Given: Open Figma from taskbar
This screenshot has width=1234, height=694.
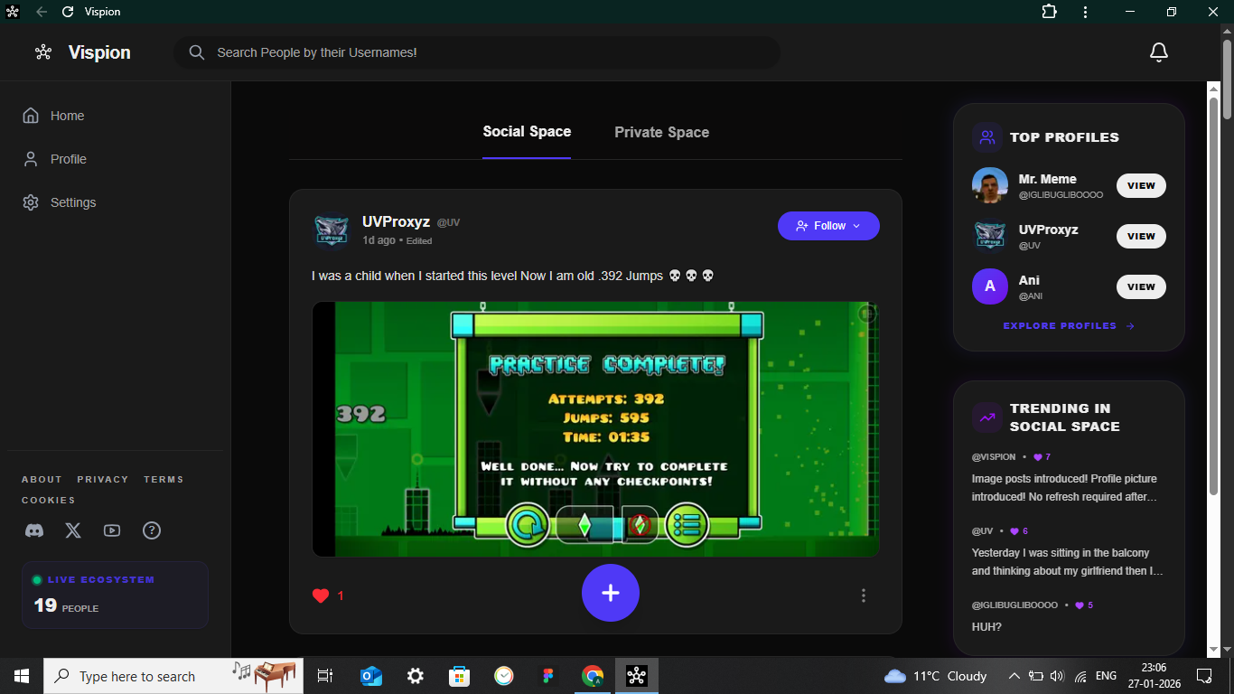Looking at the screenshot, I should pos(548,676).
